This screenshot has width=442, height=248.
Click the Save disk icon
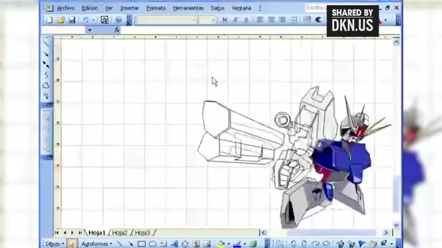(x=72, y=20)
